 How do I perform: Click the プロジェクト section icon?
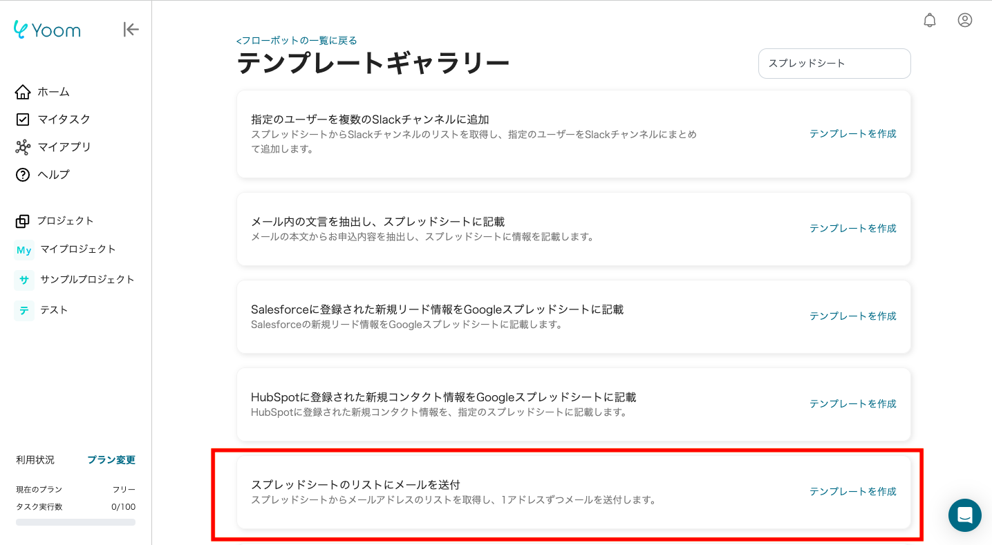(x=23, y=221)
